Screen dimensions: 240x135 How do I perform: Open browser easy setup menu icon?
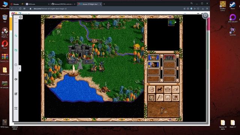click(207, 9)
